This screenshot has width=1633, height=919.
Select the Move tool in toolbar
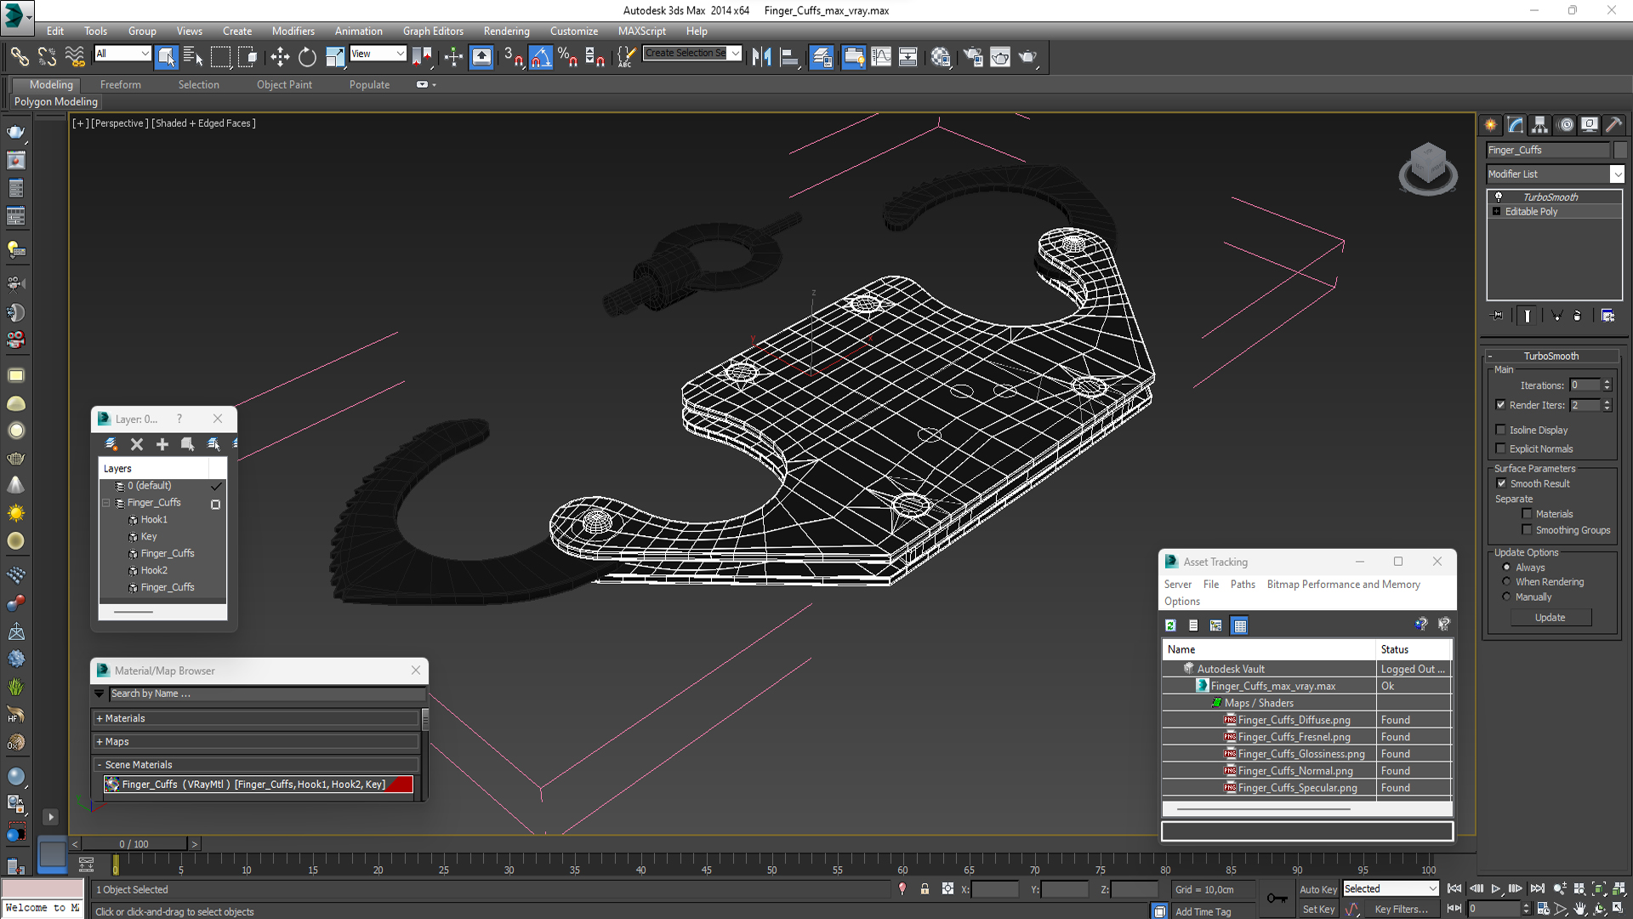[280, 57]
